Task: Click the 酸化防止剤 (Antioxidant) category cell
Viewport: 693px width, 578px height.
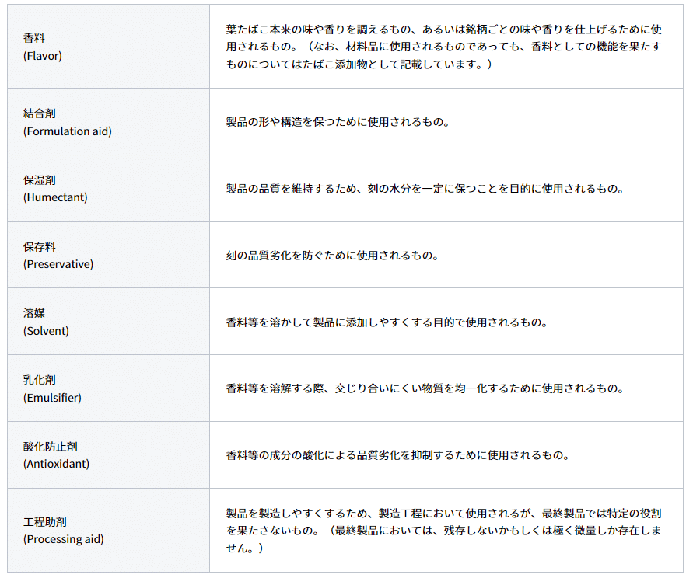Action: pos(108,454)
